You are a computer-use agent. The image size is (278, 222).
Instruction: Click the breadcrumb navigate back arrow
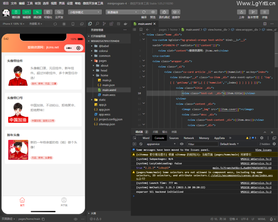click(148, 30)
